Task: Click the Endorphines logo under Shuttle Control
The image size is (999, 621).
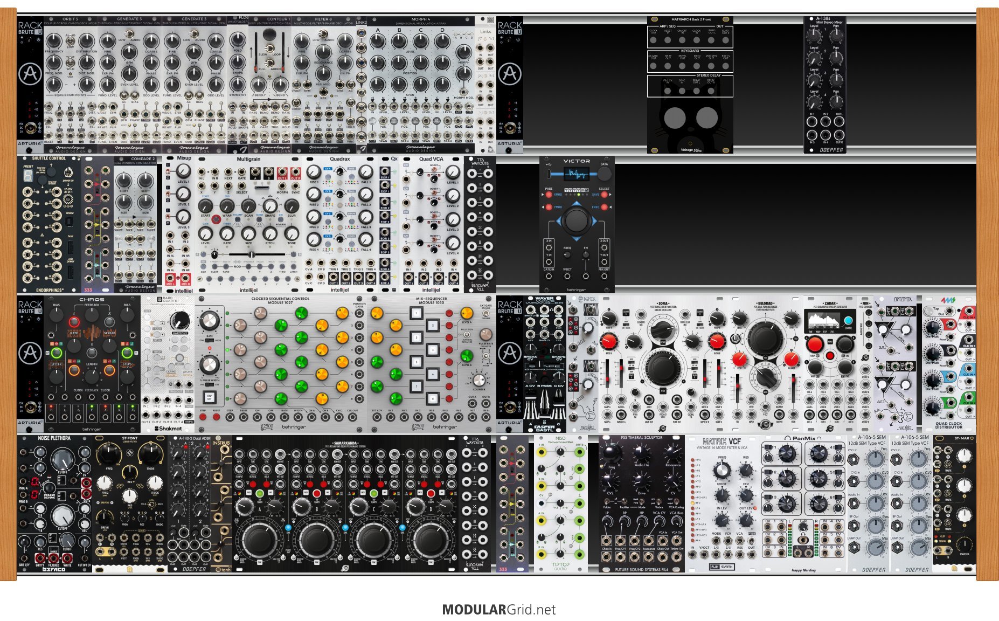Action: point(50,290)
